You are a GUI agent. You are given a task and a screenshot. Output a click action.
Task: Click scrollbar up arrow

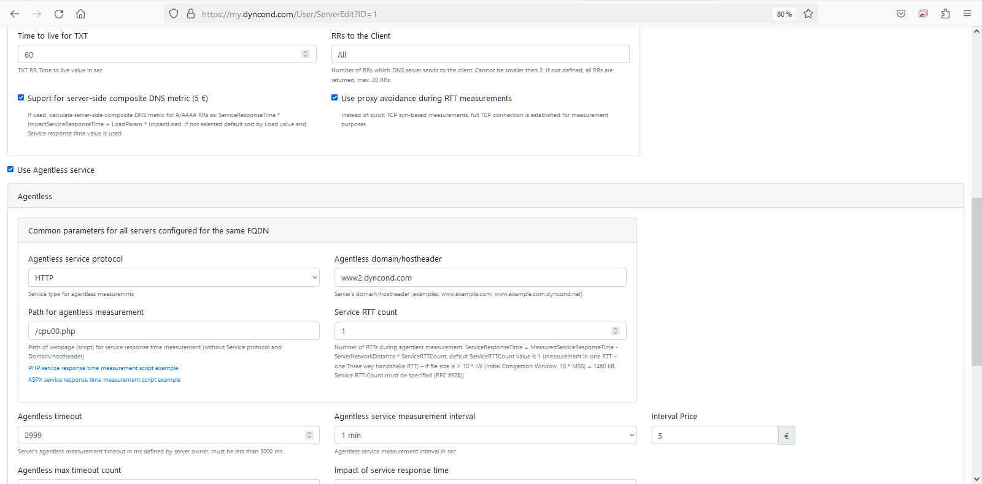976,31
